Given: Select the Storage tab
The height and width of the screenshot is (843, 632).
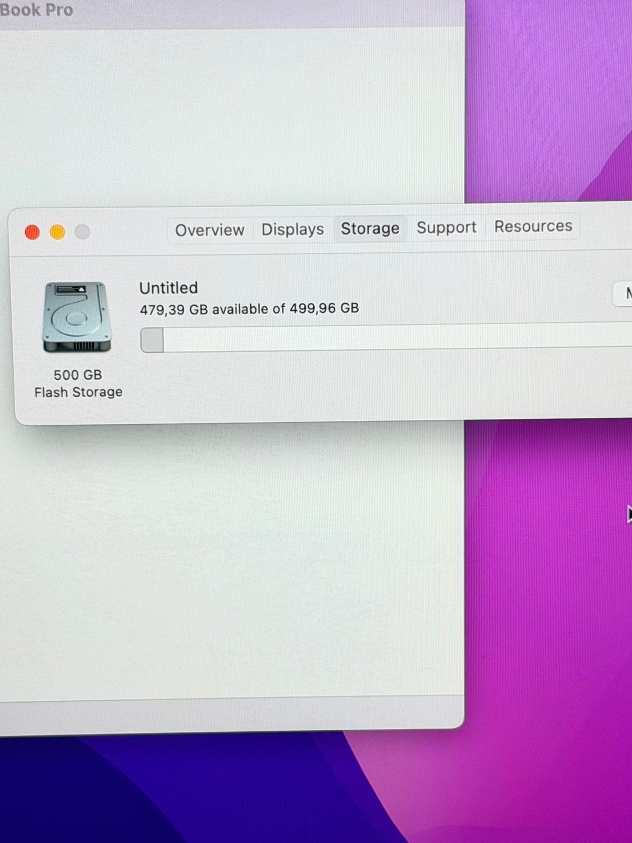Looking at the screenshot, I should coord(370,229).
